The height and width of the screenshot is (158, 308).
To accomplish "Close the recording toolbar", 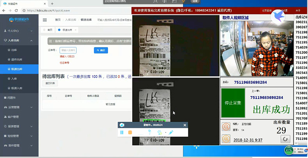I will pos(185,125).
